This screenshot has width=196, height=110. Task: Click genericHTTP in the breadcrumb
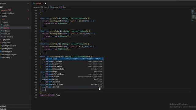pyautogui.click(x=38, y=7)
